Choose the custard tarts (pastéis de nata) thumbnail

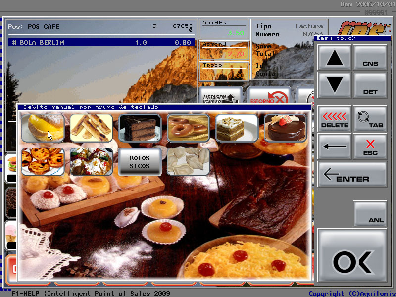pos(43,162)
